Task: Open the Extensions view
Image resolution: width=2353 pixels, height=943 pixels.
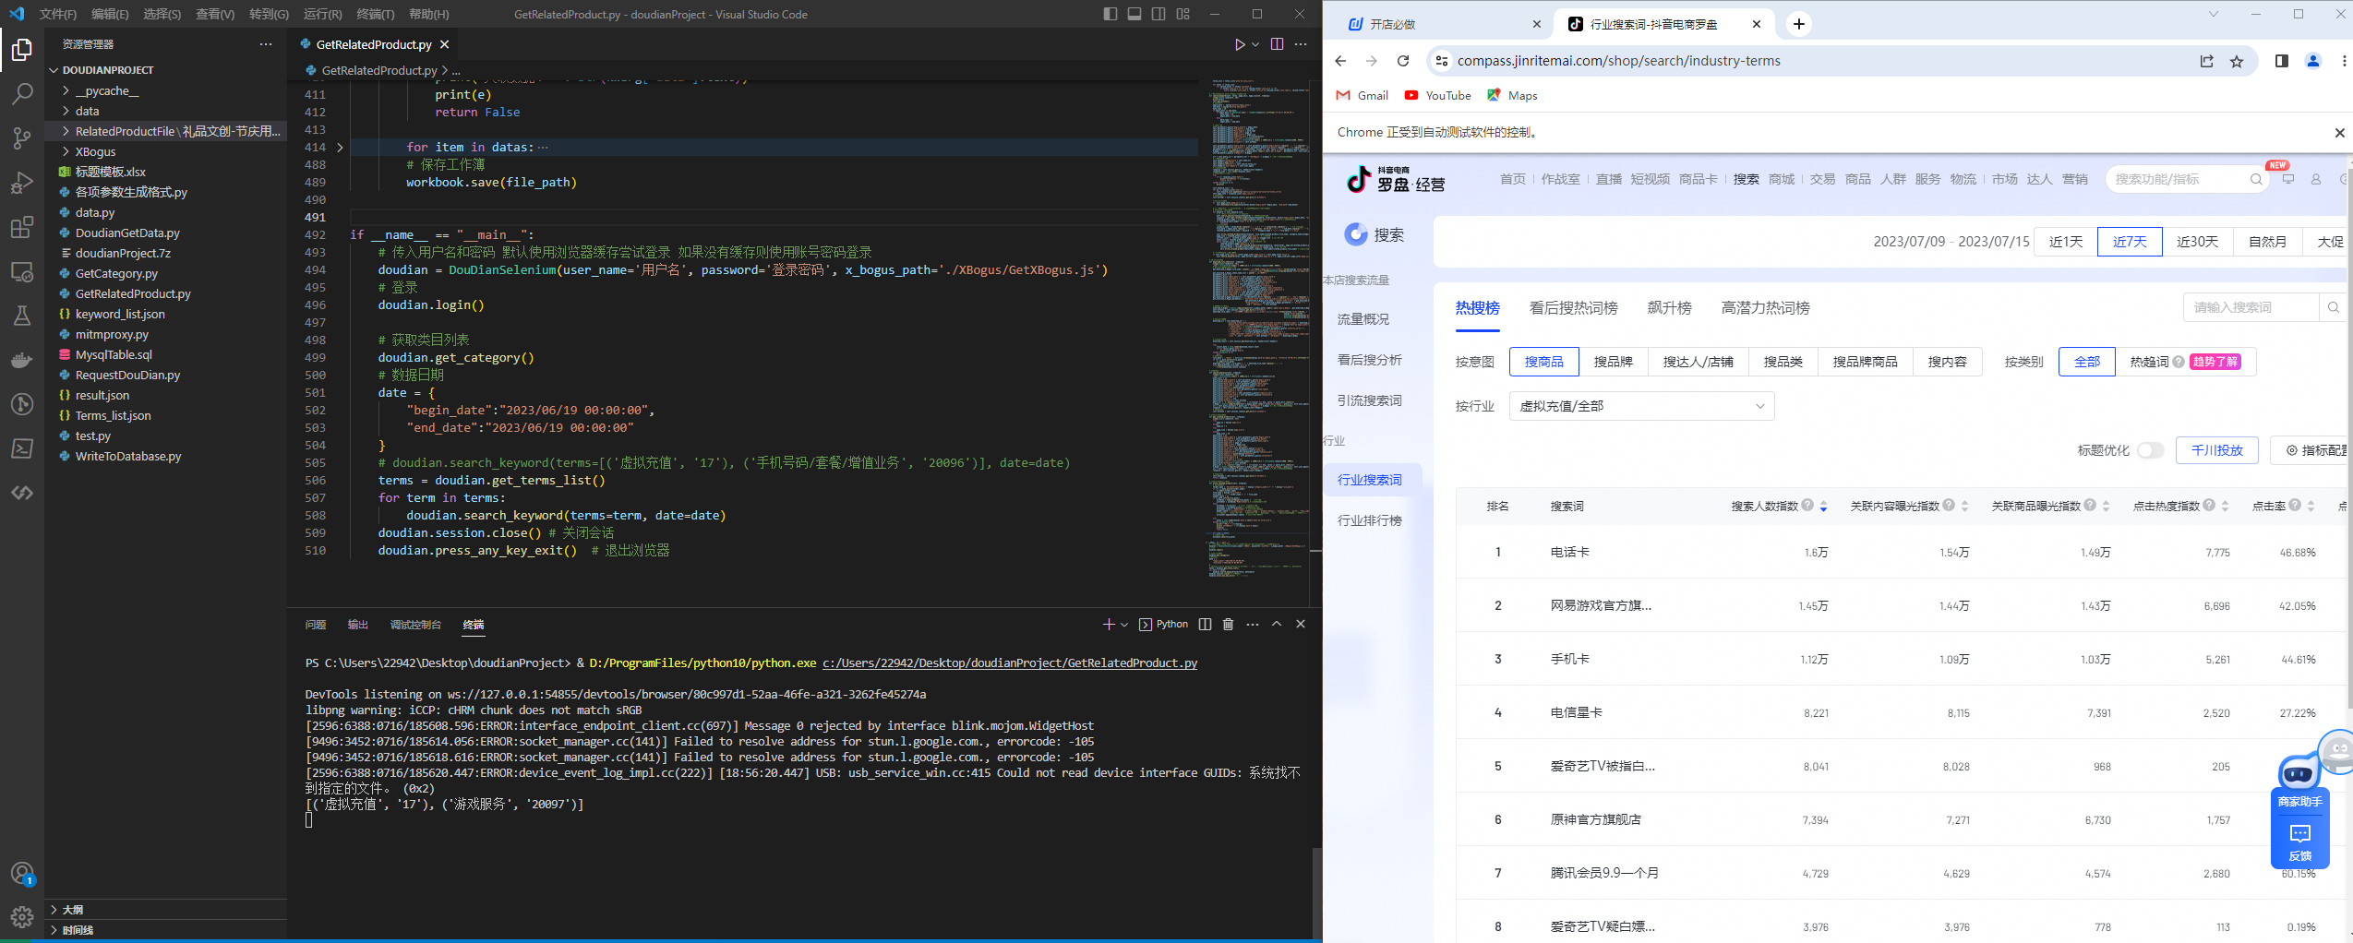Action: click(x=22, y=227)
